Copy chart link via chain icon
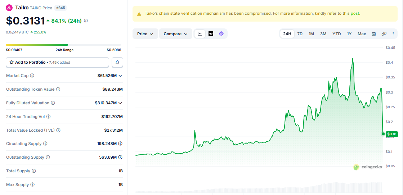Image resolution: width=403 pixels, height=195 pixels. tap(384, 34)
